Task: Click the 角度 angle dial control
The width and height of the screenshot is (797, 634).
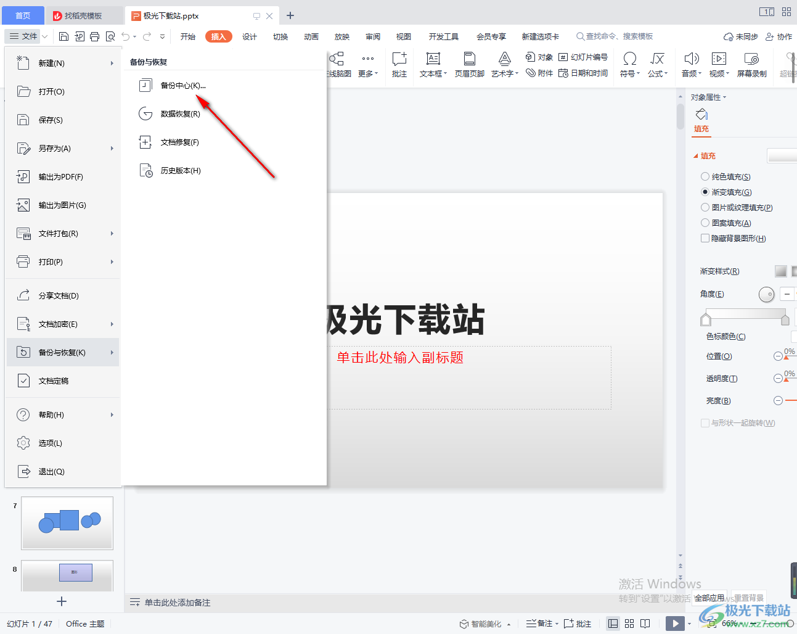Action: coord(766,294)
